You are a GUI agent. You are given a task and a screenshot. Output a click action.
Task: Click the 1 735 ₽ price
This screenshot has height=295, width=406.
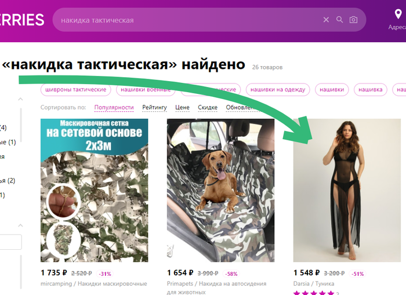pos(54,273)
